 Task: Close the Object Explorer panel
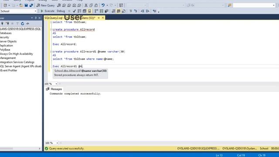coord(40,18)
